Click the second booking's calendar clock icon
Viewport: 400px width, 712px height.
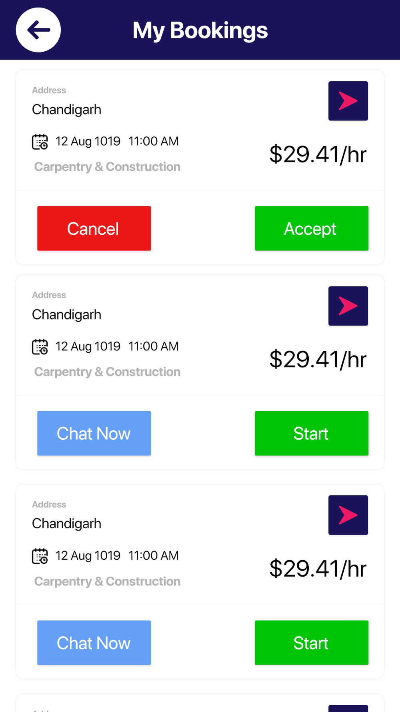(40, 347)
